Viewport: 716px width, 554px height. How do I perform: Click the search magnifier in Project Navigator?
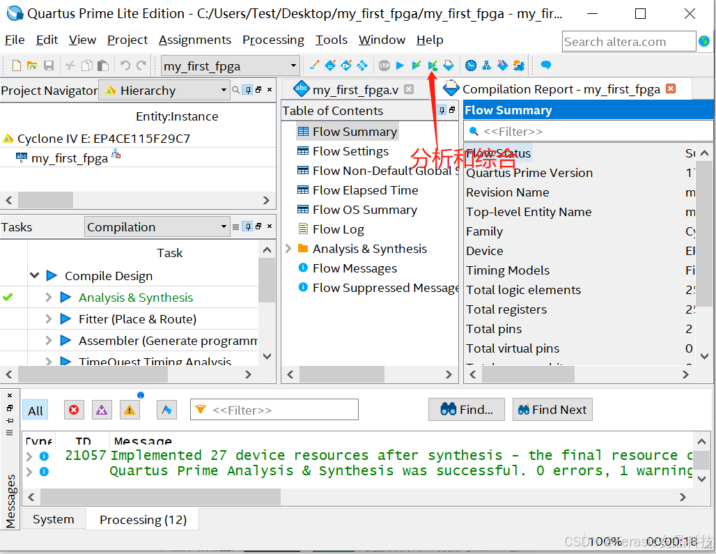(235, 90)
